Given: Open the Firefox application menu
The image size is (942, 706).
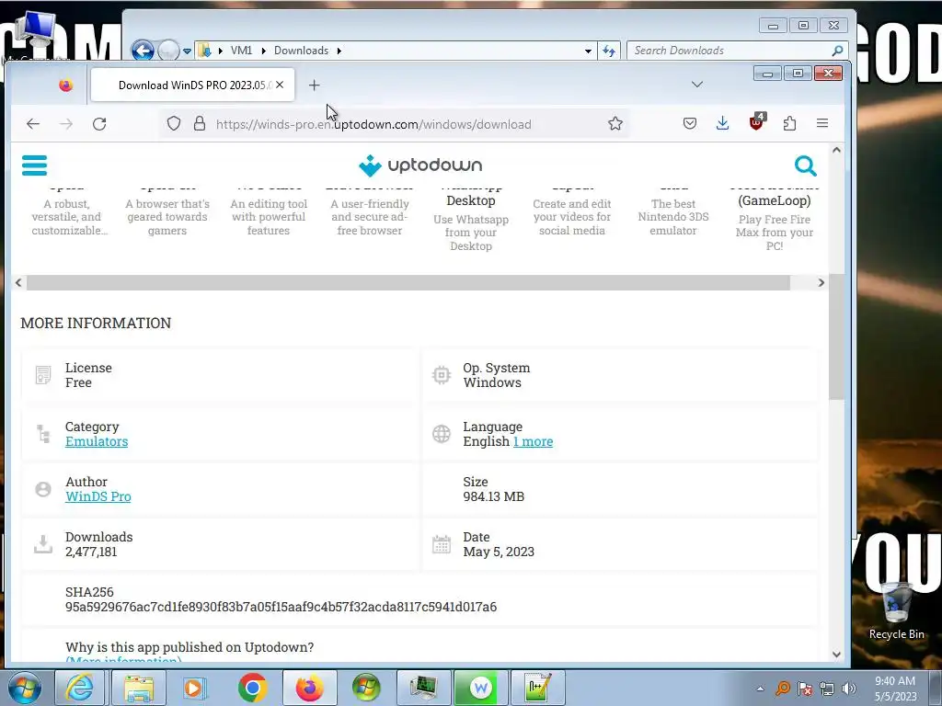Looking at the screenshot, I should [822, 124].
